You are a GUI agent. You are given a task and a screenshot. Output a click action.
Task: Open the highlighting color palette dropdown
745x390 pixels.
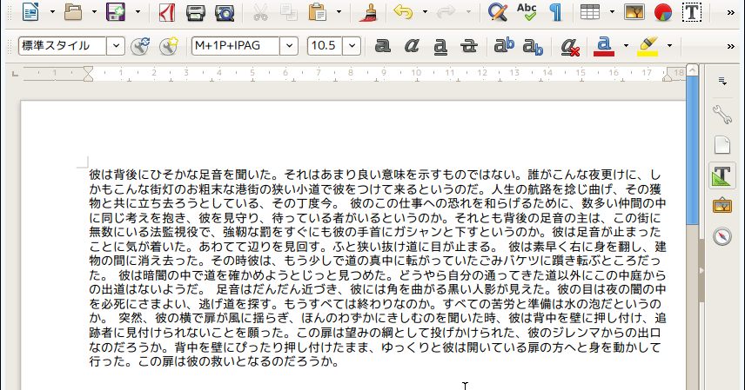point(669,46)
